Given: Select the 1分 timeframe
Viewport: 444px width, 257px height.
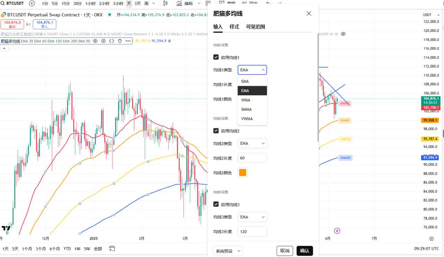Looking at the screenshot, I should click(x=45, y=3).
